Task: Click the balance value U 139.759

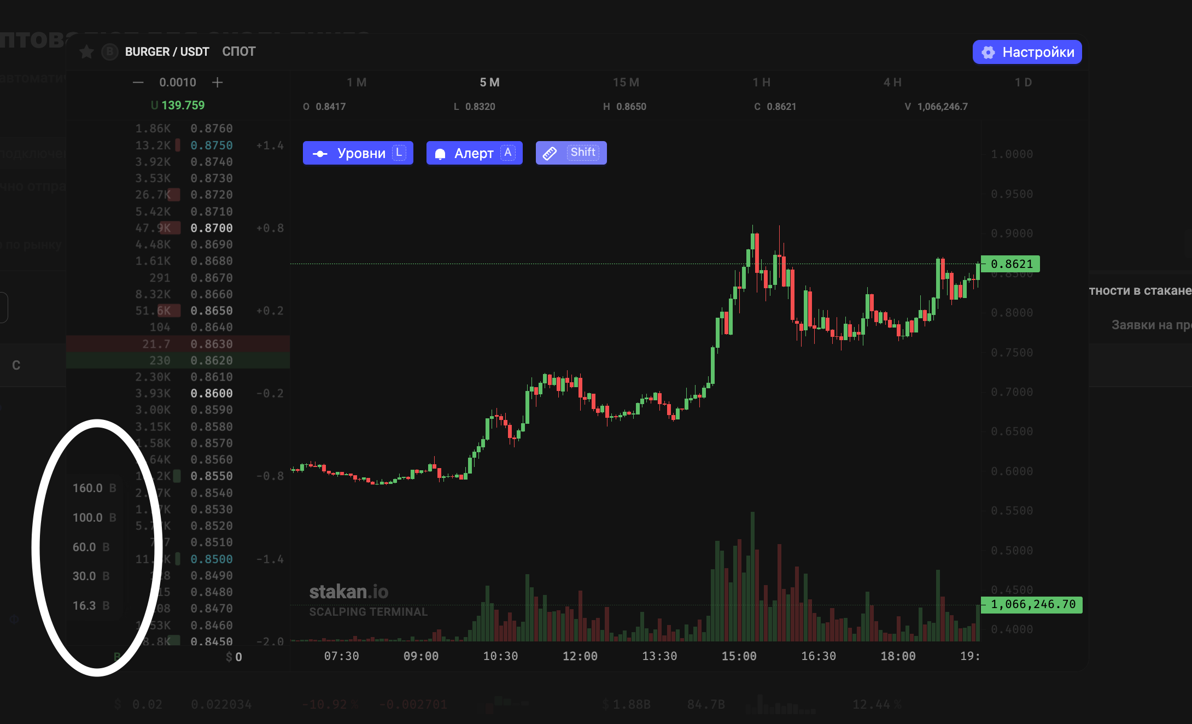Action: pos(178,106)
